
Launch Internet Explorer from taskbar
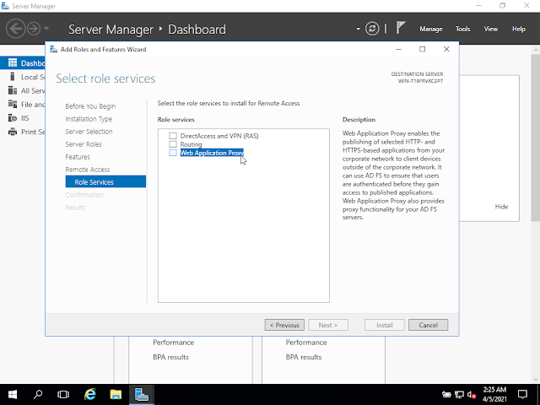[90, 394]
